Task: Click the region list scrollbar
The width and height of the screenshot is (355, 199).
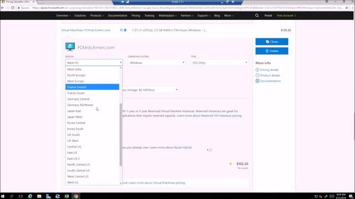Action: tap(121, 135)
